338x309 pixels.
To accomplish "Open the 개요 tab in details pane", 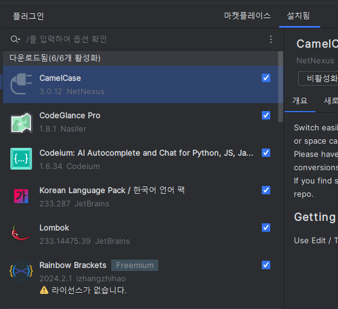I will (x=300, y=101).
